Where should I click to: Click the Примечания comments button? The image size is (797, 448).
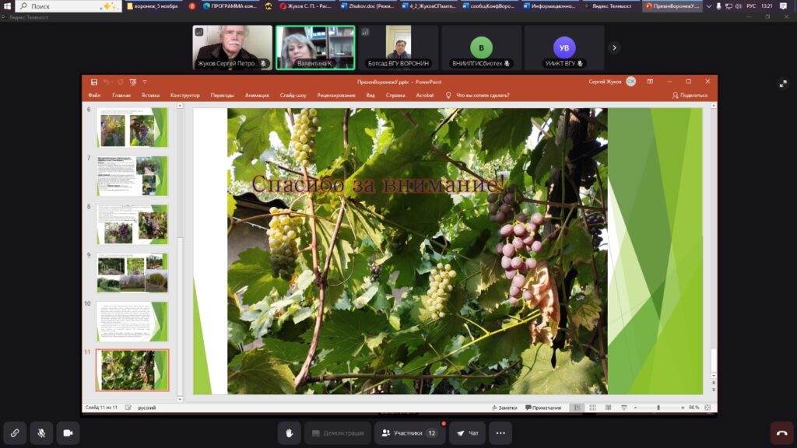pyautogui.click(x=543, y=408)
